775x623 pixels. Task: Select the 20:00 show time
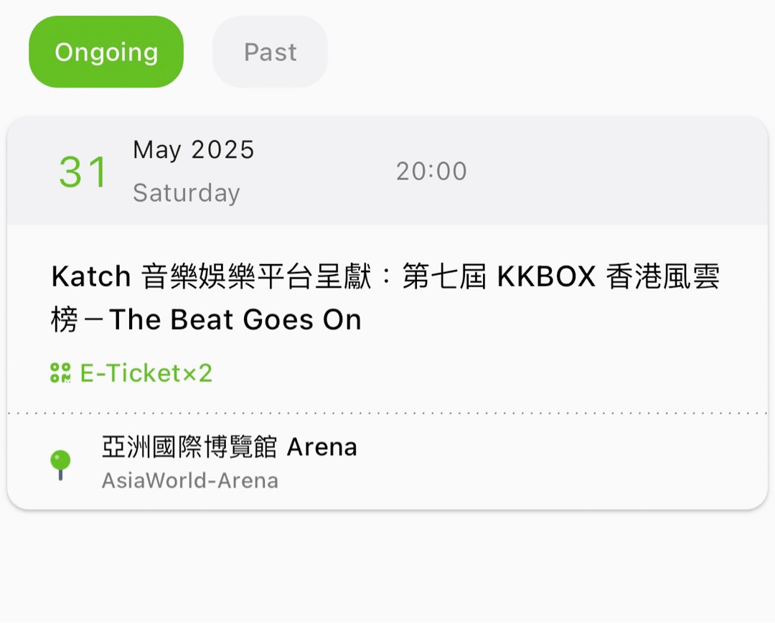coord(431,171)
